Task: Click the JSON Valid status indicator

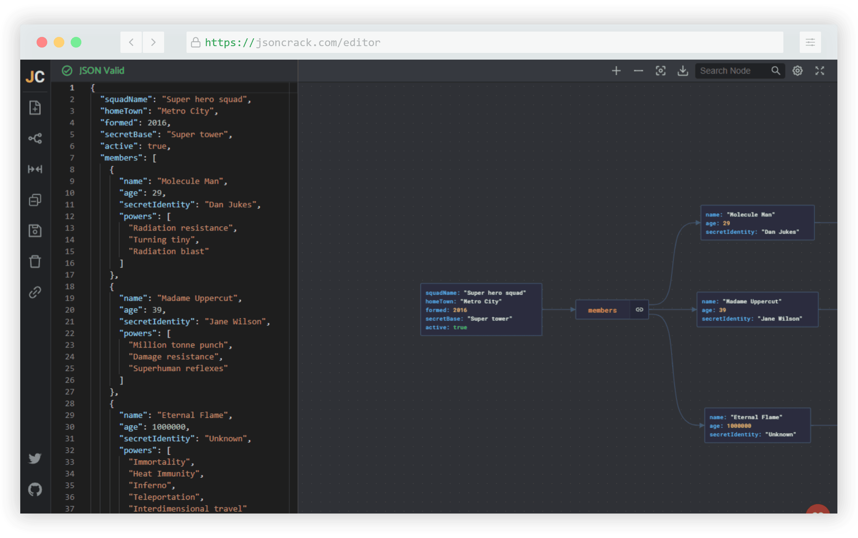Action: 93,71
